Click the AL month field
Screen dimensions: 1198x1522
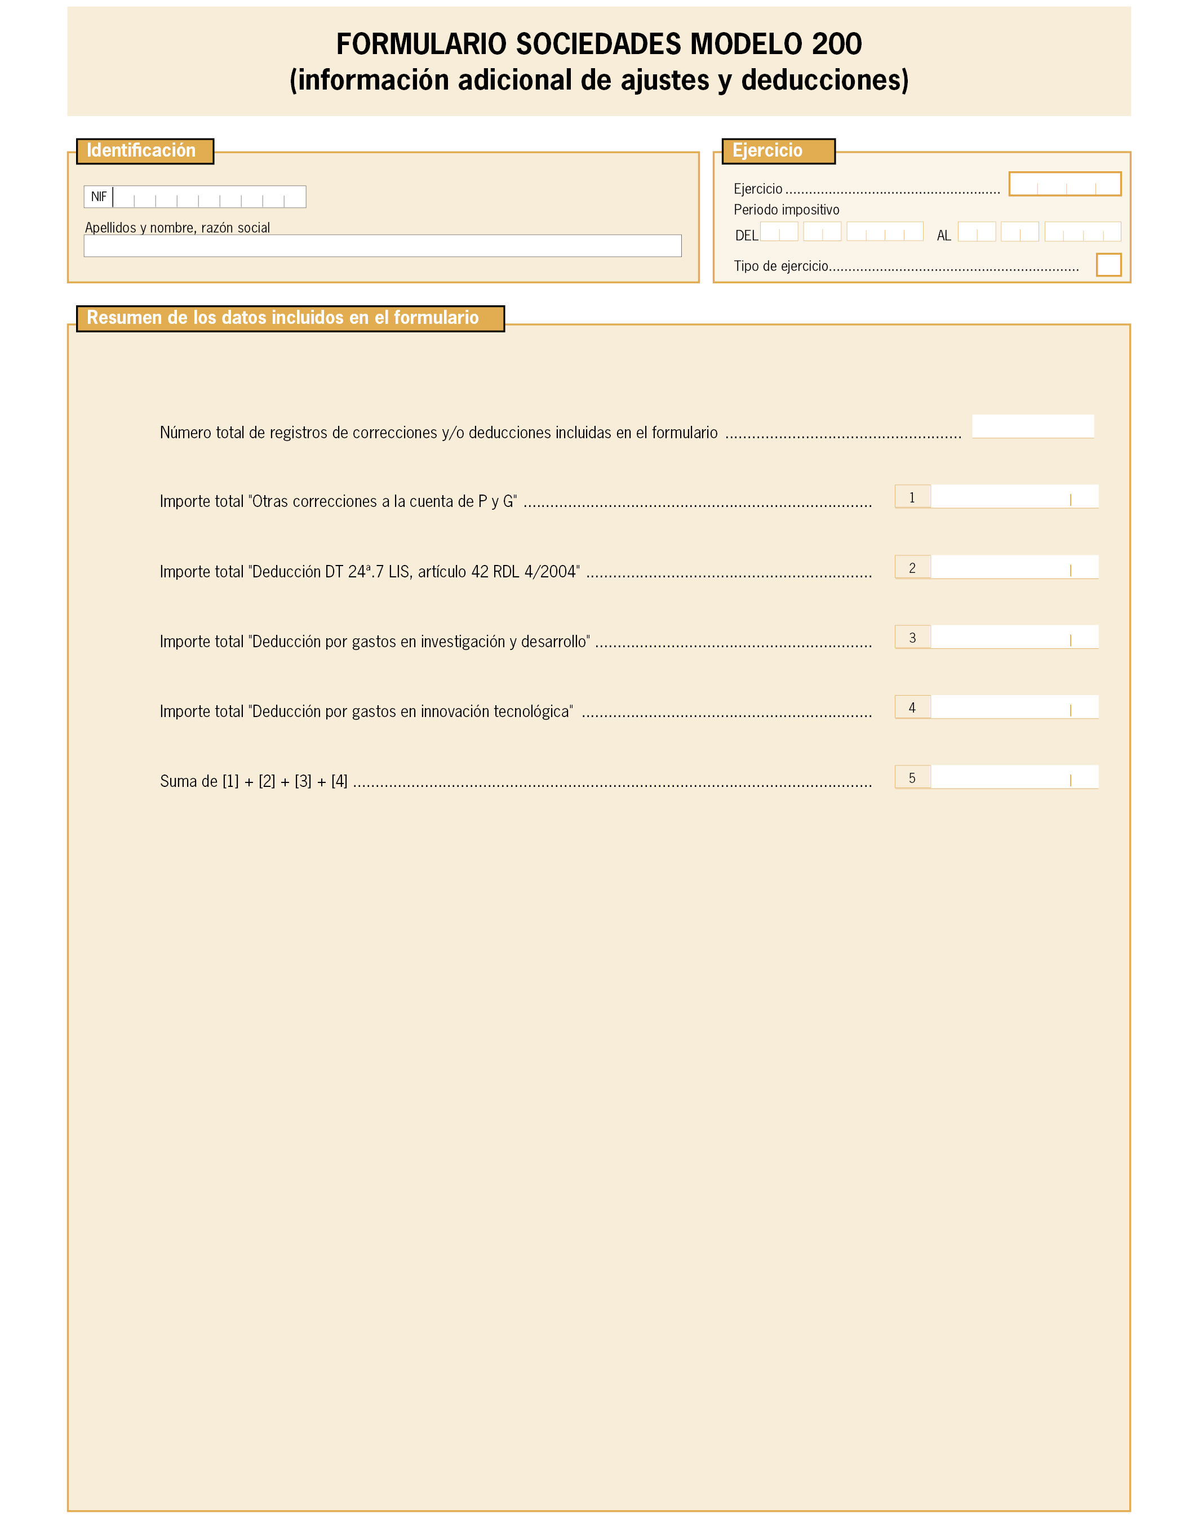click(1019, 232)
